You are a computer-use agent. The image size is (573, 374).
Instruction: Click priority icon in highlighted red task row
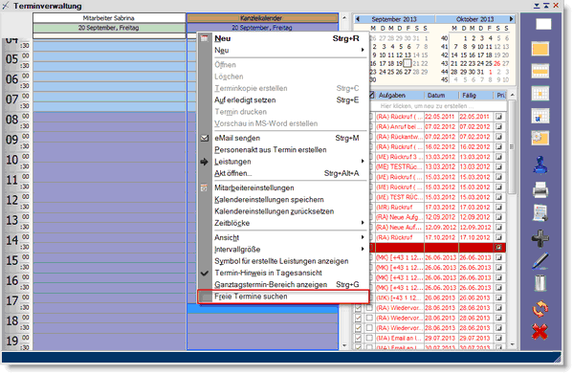point(498,248)
